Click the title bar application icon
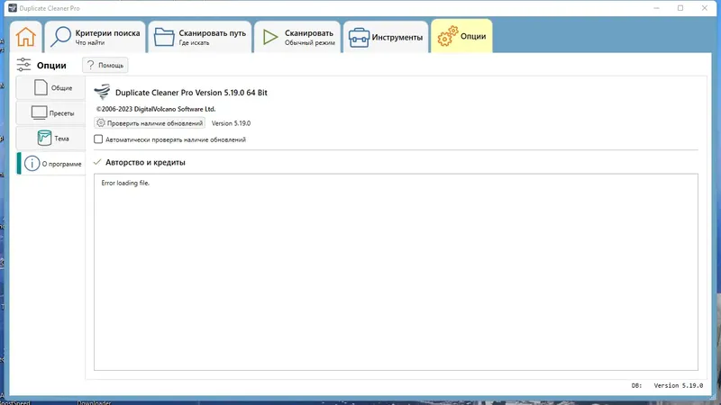Viewport: 721px width, 405px height. 13,8
